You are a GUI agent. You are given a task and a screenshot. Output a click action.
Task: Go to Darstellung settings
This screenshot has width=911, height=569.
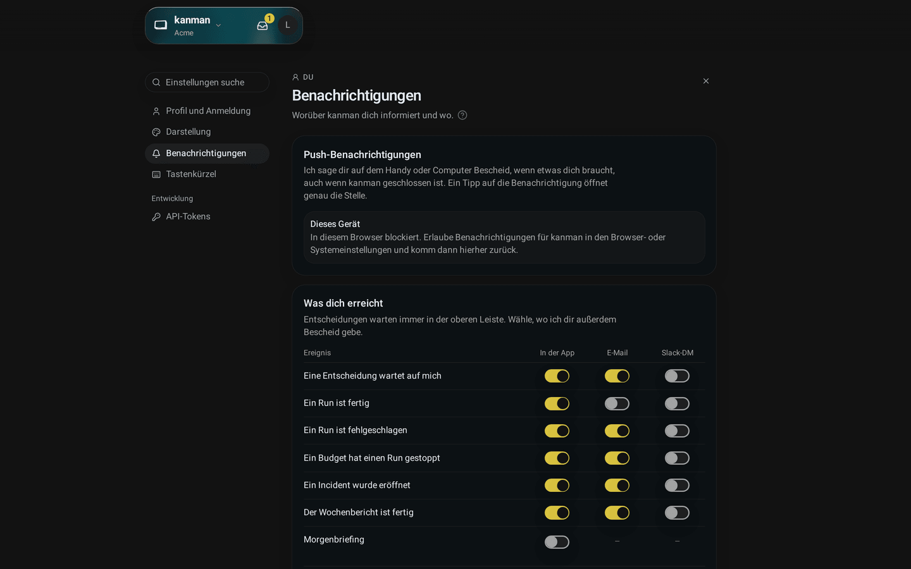[x=207, y=132]
